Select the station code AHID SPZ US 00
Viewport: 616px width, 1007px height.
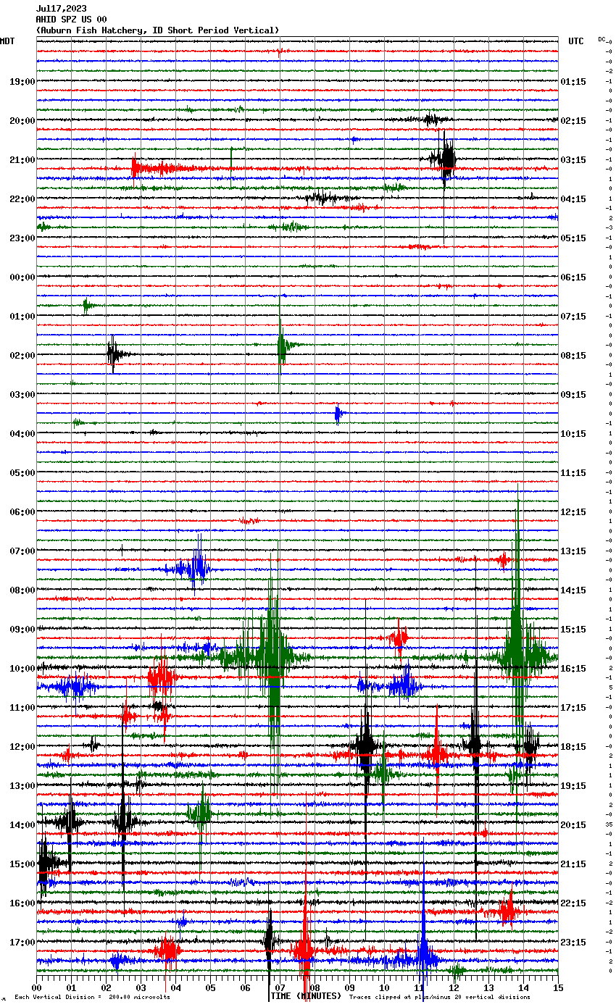[72, 20]
